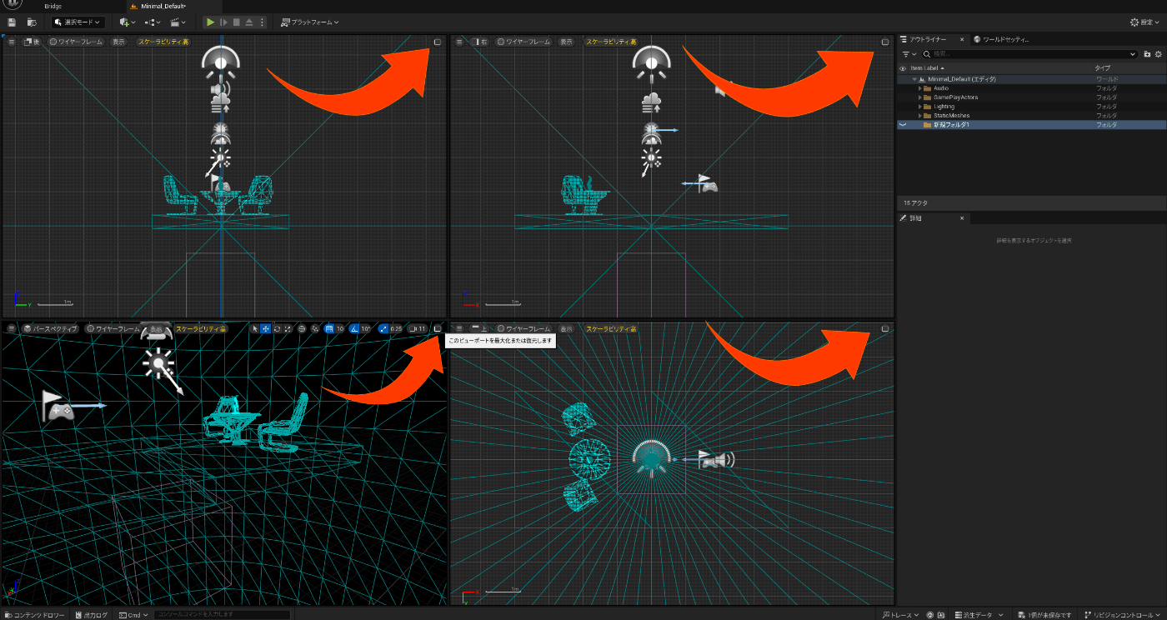Open the content browser folder-search icon in the toolbar
1167x620 pixels.
pos(32,22)
